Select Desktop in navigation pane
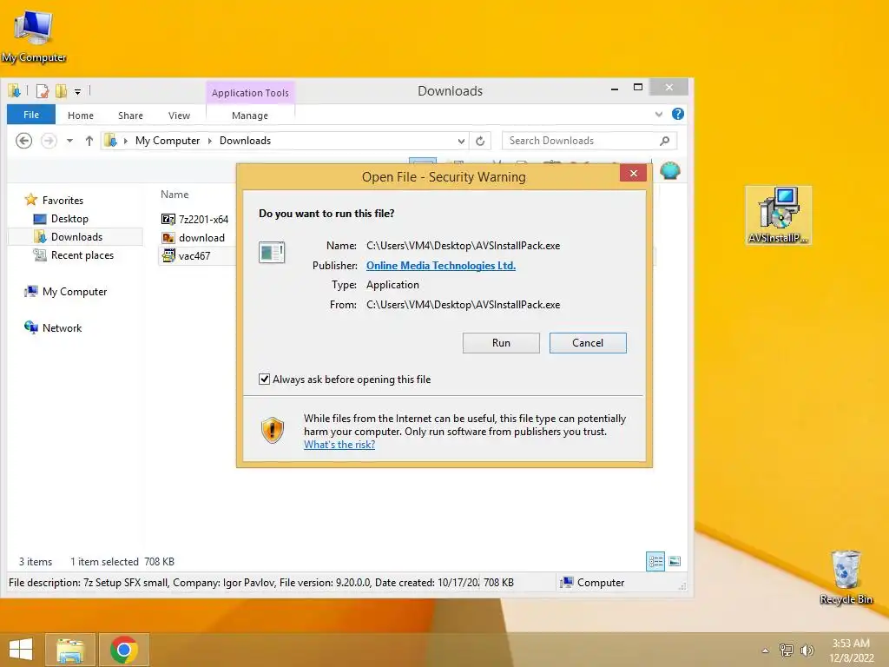 [69, 219]
